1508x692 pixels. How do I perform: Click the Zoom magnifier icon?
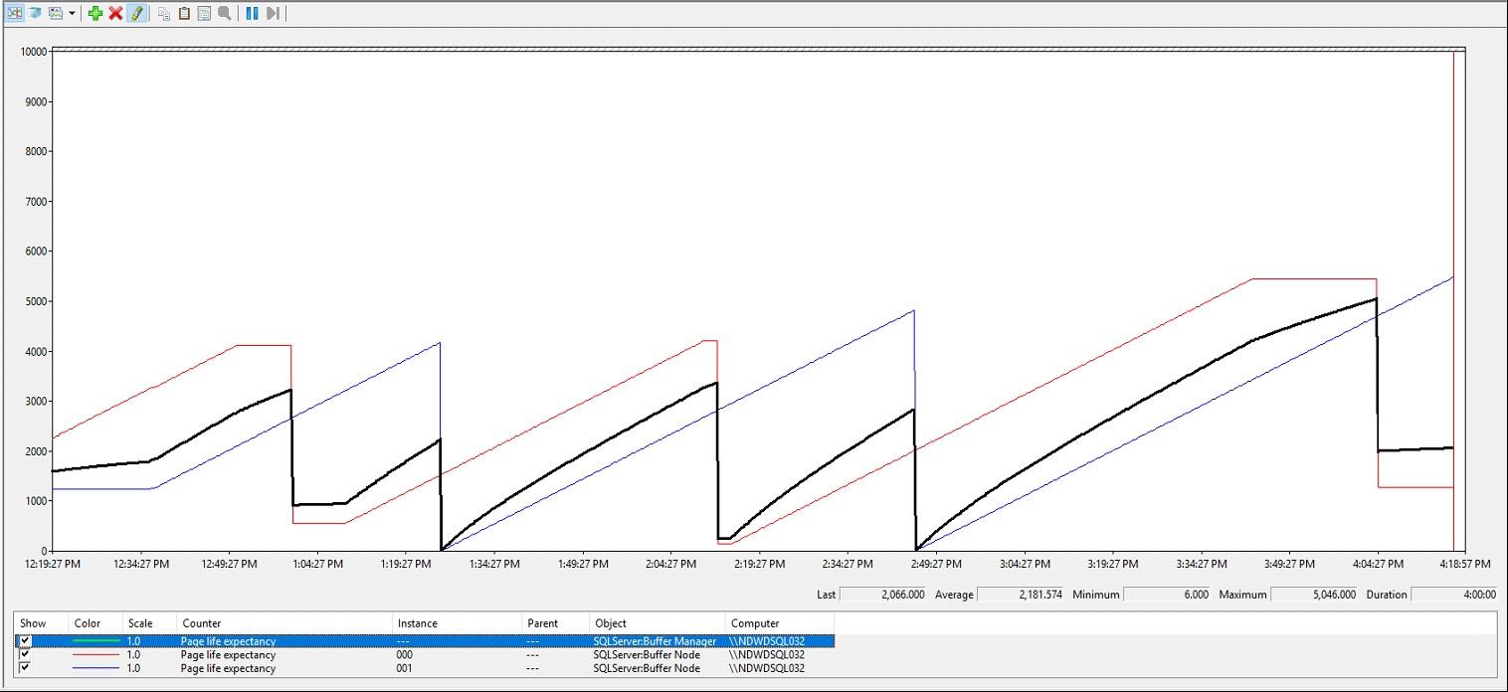(x=225, y=13)
